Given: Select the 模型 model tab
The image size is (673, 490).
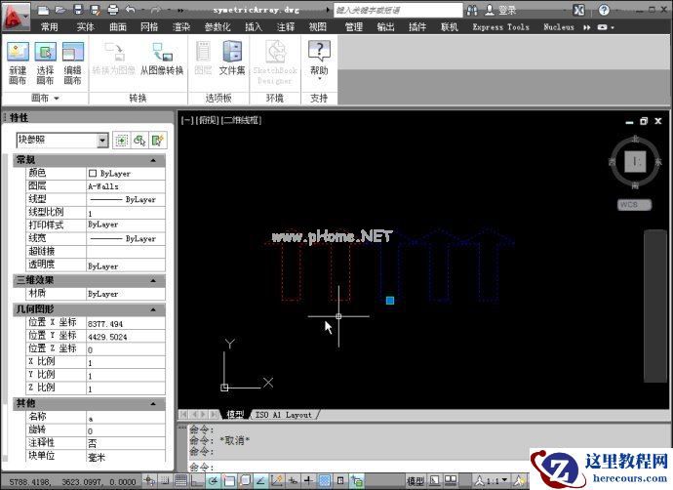Looking at the screenshot, I should [x=235, y=415].
